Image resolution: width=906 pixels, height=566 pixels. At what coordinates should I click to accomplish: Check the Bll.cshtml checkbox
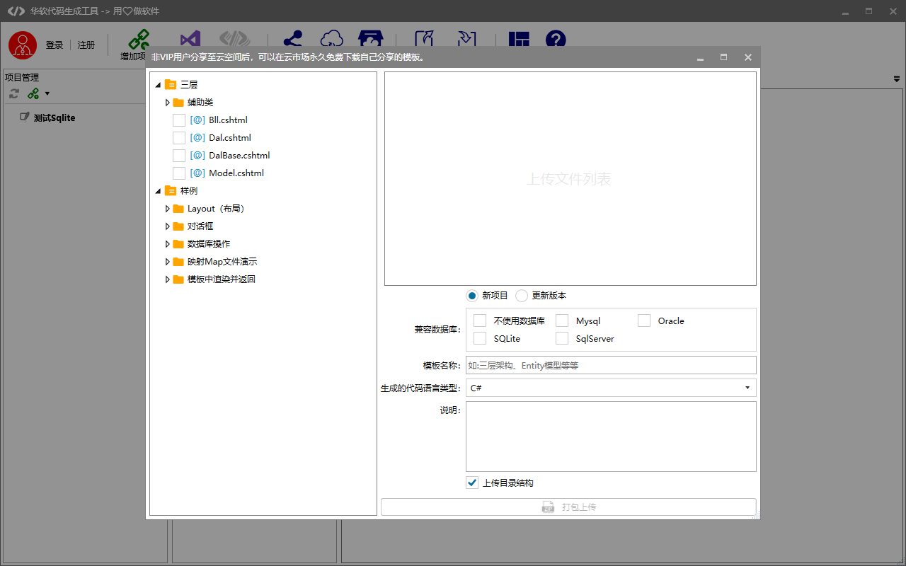point(179,120)
